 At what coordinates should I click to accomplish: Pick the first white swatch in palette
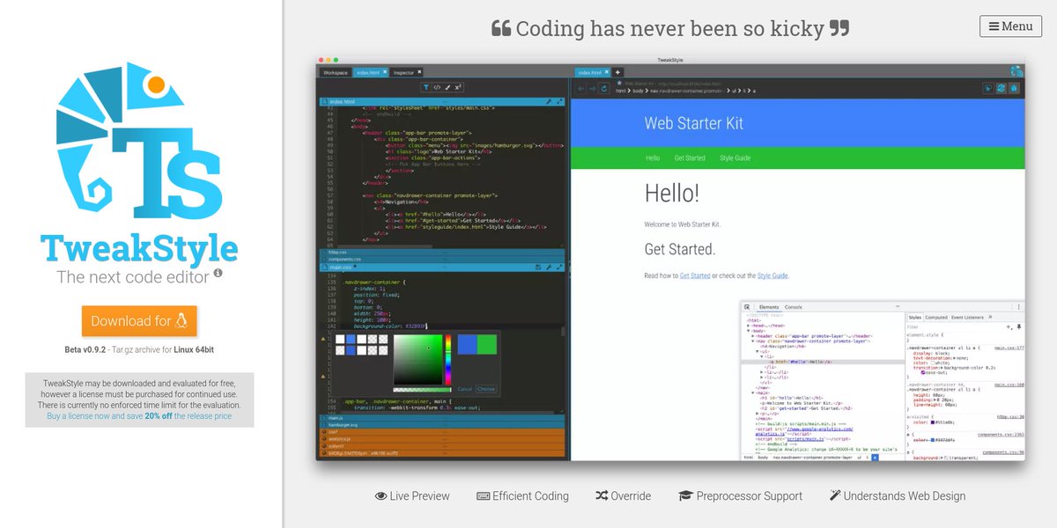click(x=340, y=339)
